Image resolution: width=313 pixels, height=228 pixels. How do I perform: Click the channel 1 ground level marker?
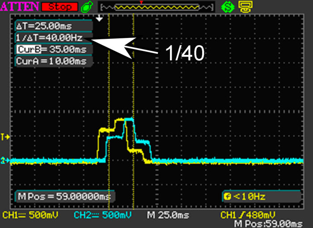6,136
